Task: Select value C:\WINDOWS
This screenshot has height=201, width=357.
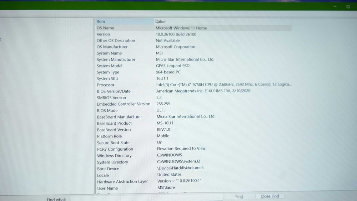Action: (x=170, y=155)
